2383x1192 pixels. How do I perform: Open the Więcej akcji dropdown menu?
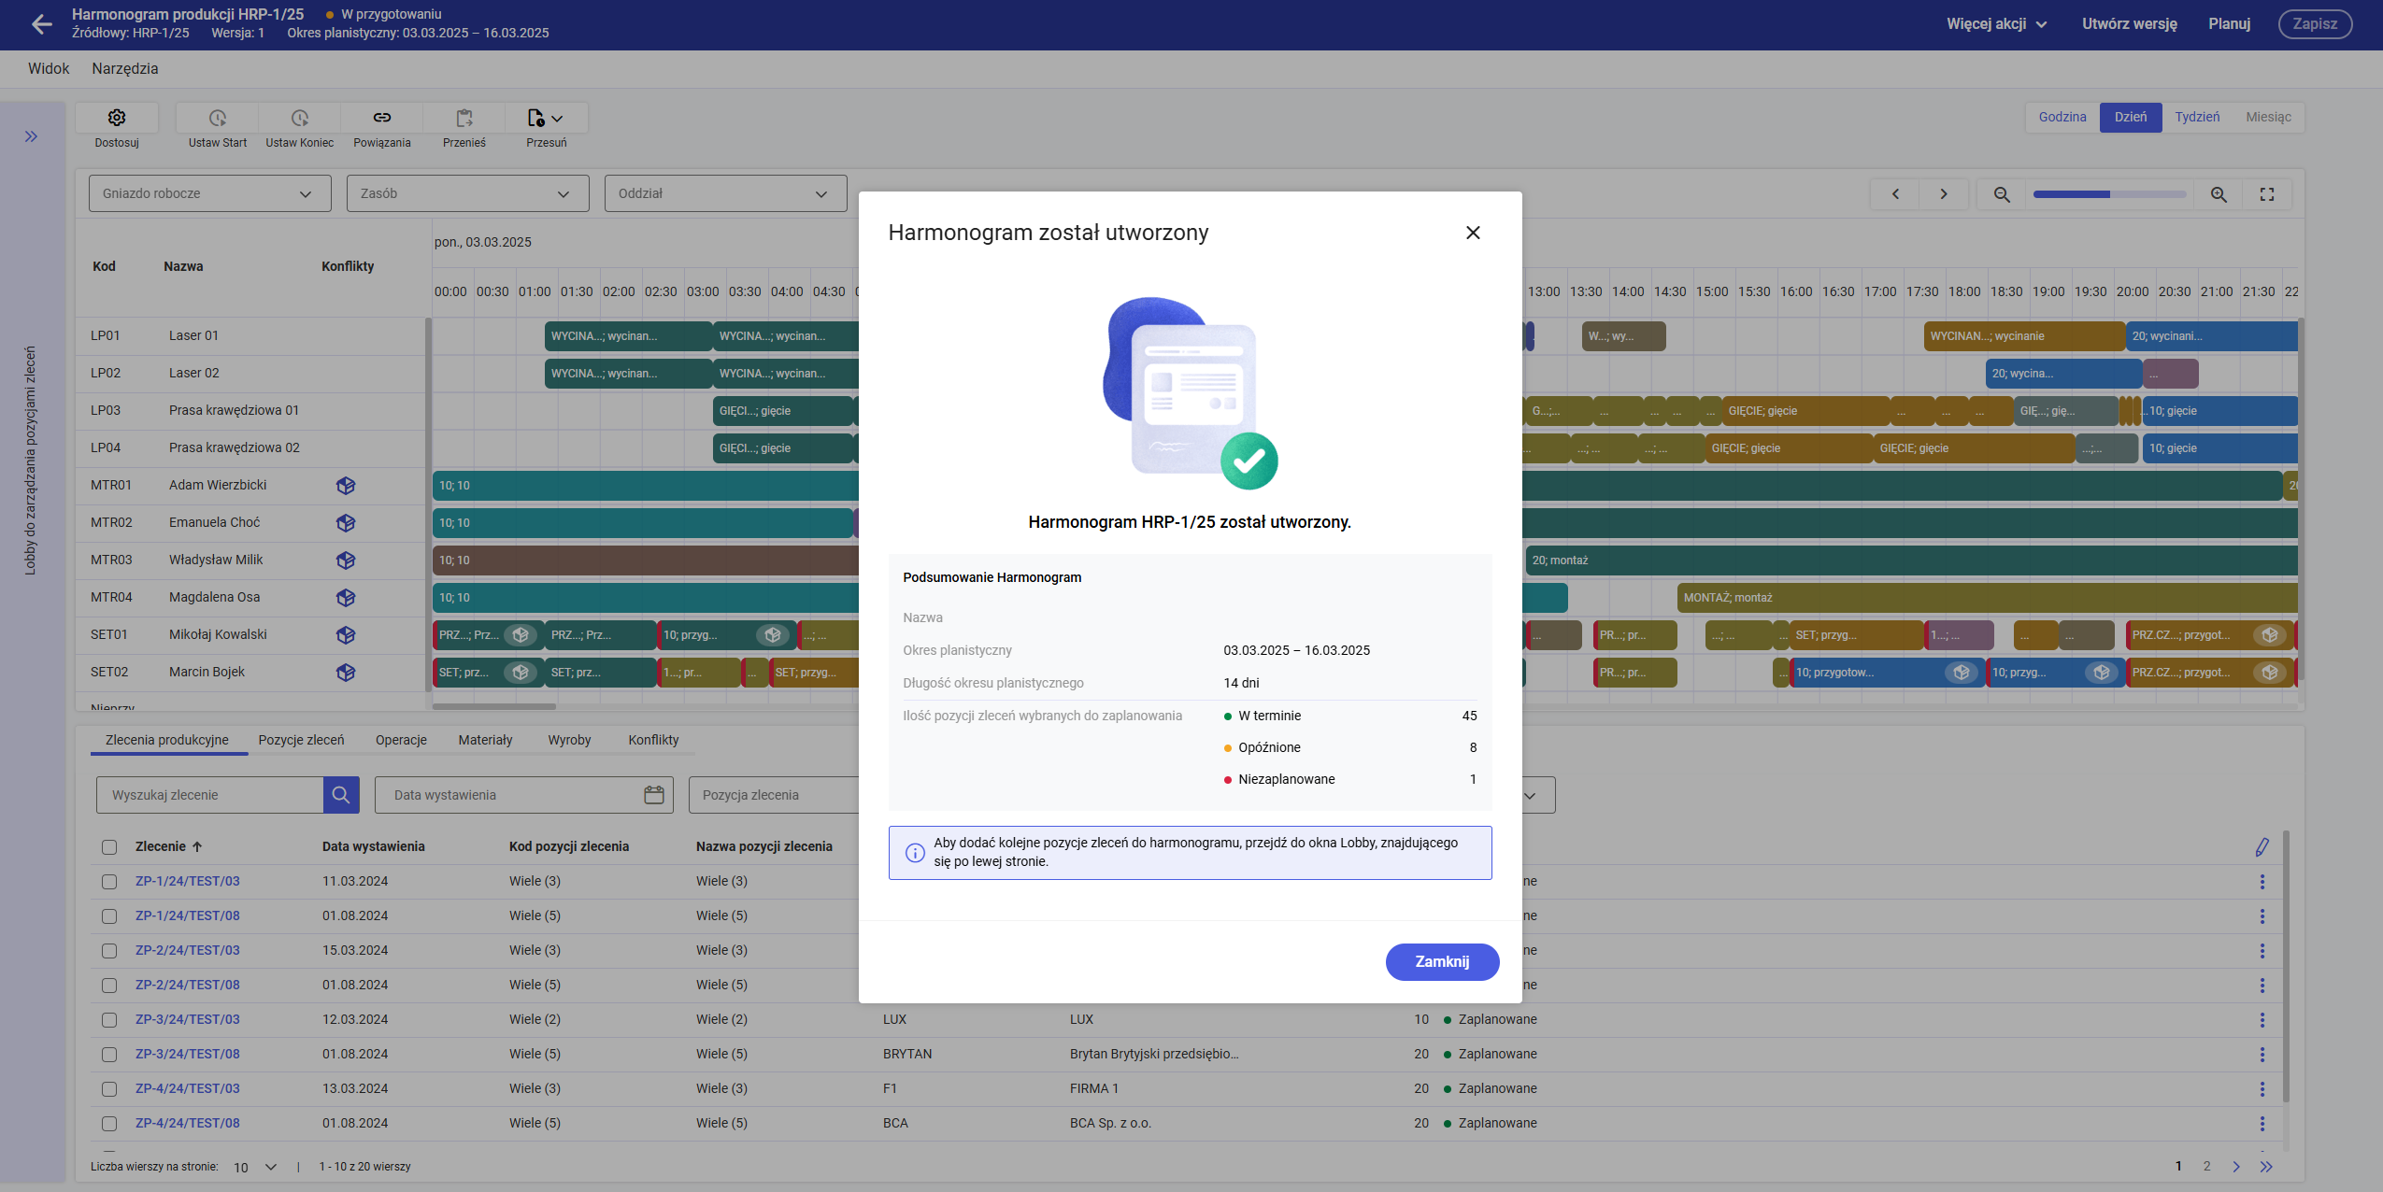click(1996, 24)
